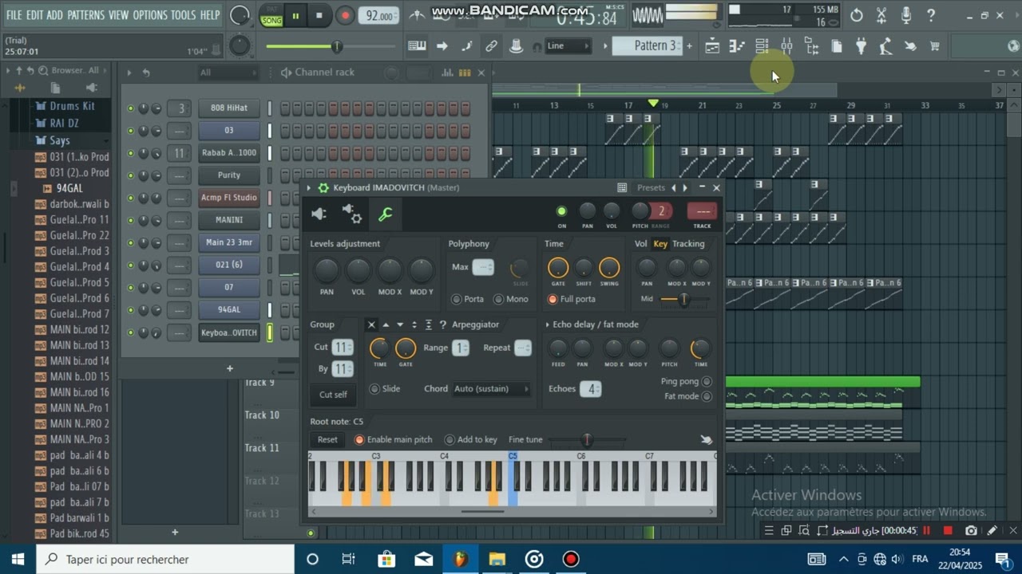Open the plugin picker plug icon

pyautogui.click(x=861, y=46)
